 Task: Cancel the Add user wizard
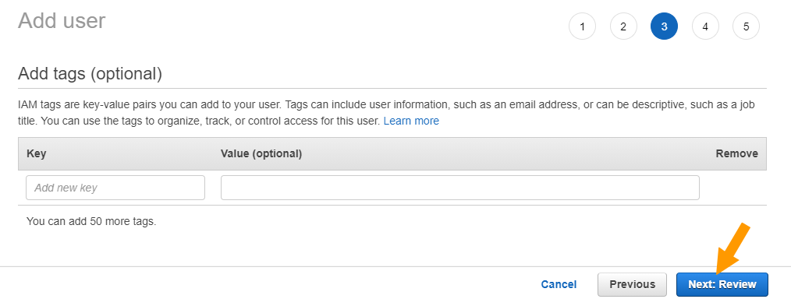pyautogui.click(x=559, y=284)
